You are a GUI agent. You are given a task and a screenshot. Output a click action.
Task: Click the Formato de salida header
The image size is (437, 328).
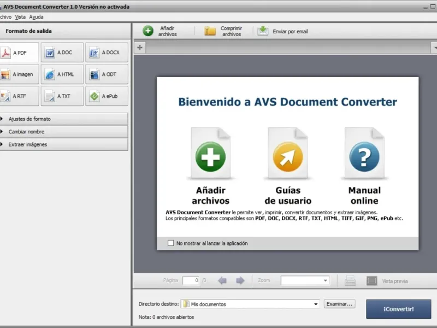tap(29, 31)
